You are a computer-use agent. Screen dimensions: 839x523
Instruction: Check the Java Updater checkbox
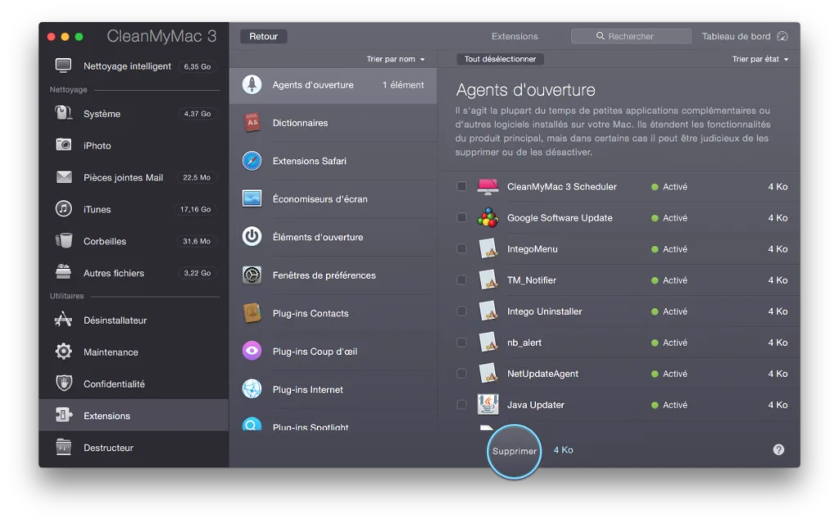coord(461,404)
